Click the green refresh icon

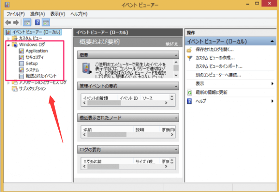[190, 93]
